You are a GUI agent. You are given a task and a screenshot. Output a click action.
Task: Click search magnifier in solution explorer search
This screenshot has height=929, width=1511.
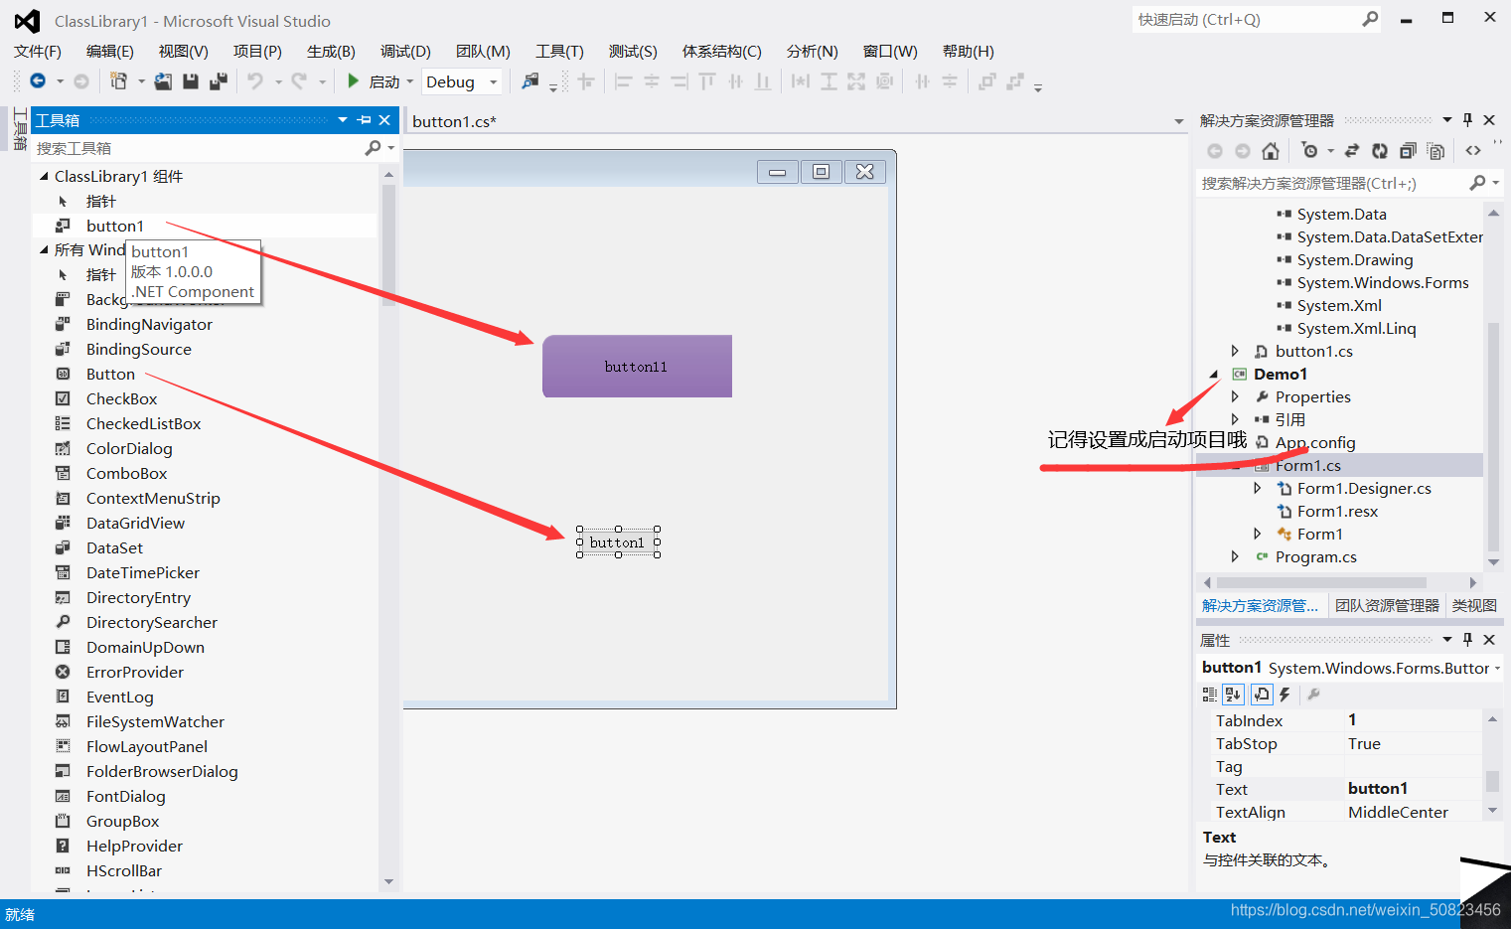click(1477, 183)
